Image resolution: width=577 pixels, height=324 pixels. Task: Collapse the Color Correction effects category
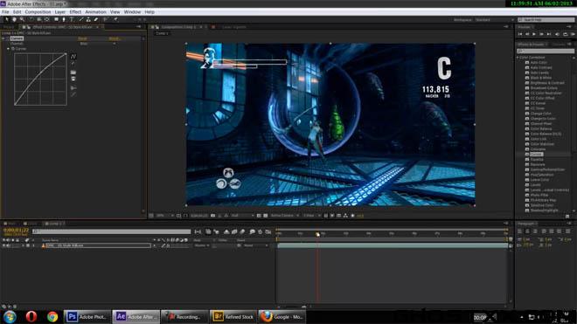point(518,58)
